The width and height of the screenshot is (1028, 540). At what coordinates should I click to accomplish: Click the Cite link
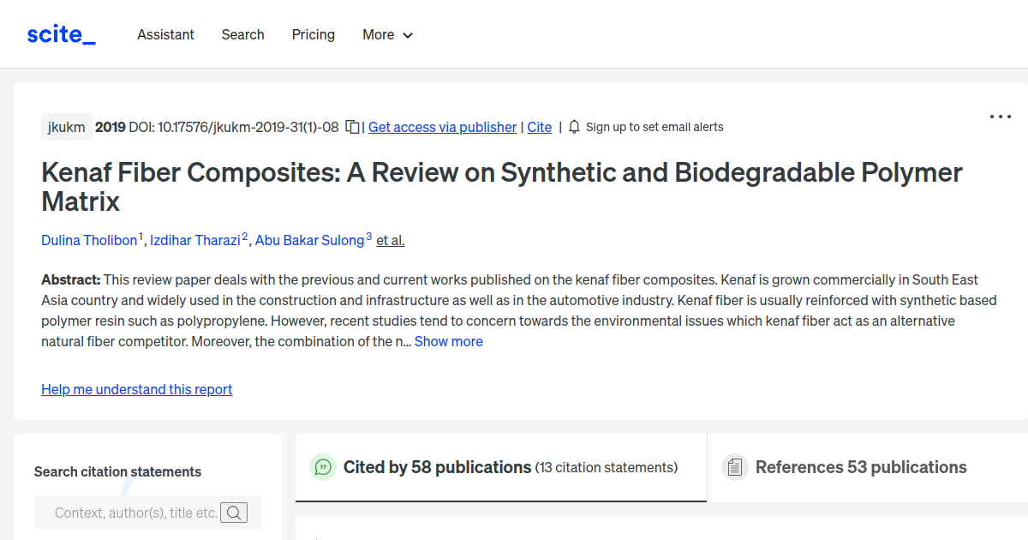pyautogui.click(x=539, y=127)
